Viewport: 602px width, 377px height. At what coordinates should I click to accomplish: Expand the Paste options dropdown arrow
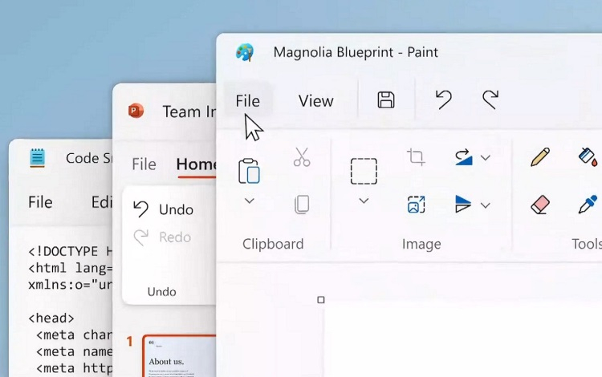249,201
